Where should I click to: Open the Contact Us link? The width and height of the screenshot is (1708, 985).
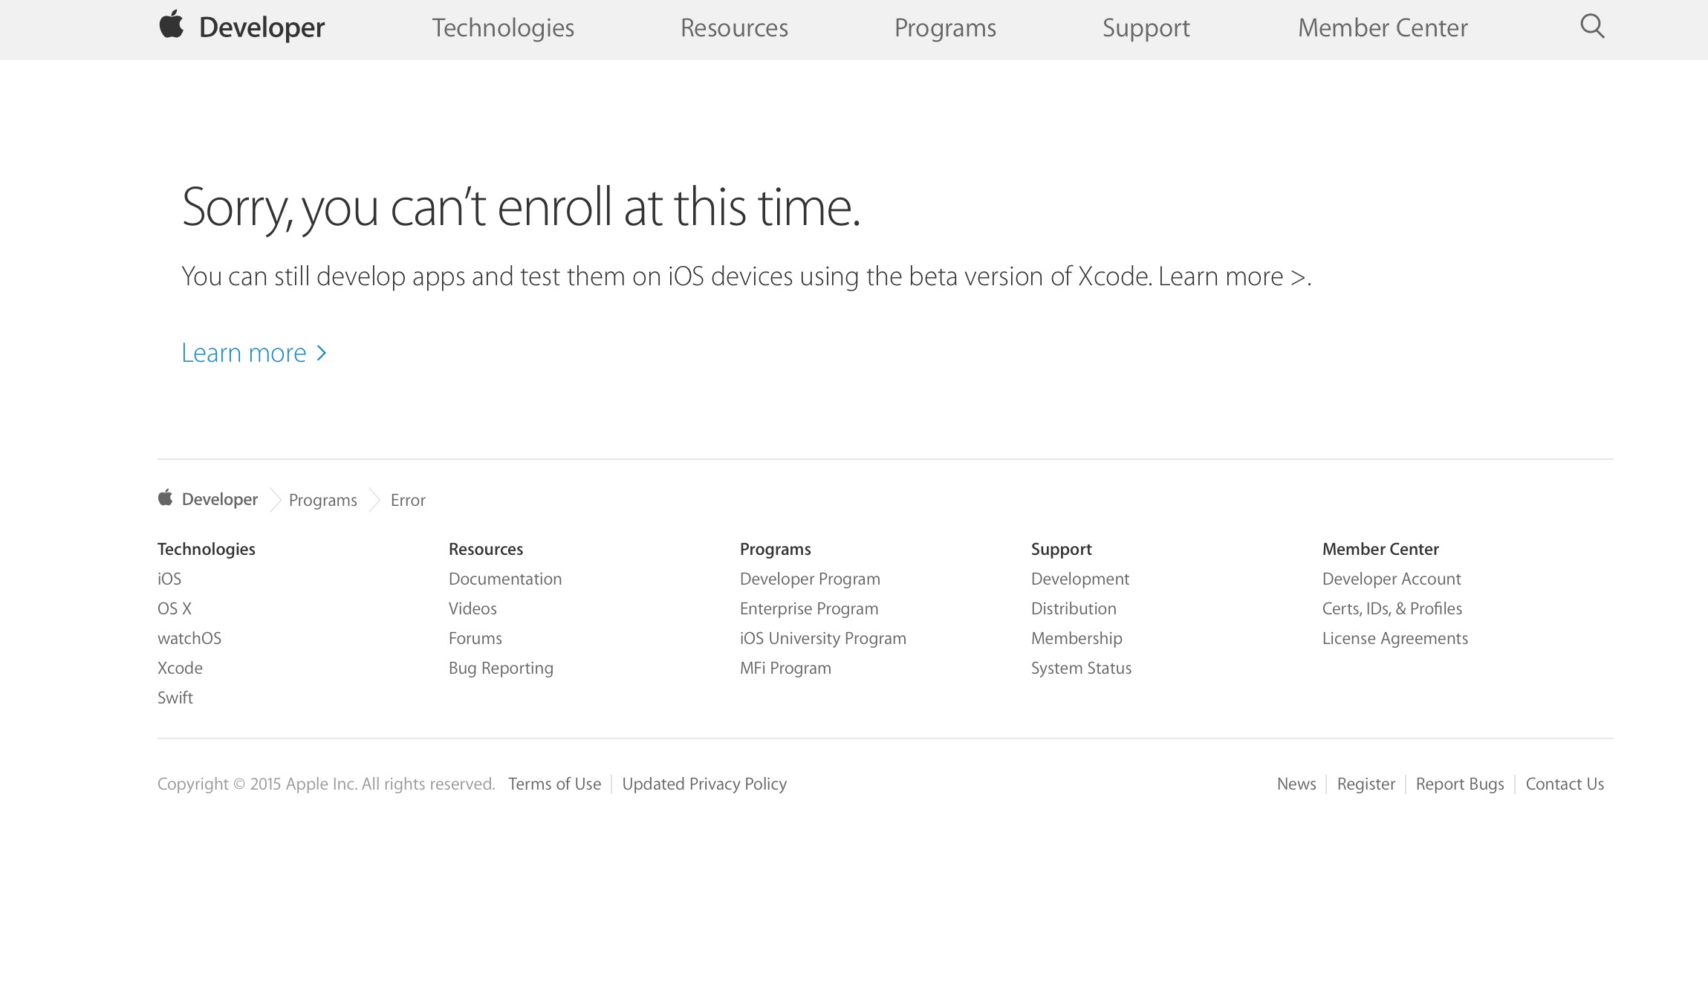point(1565,784)
